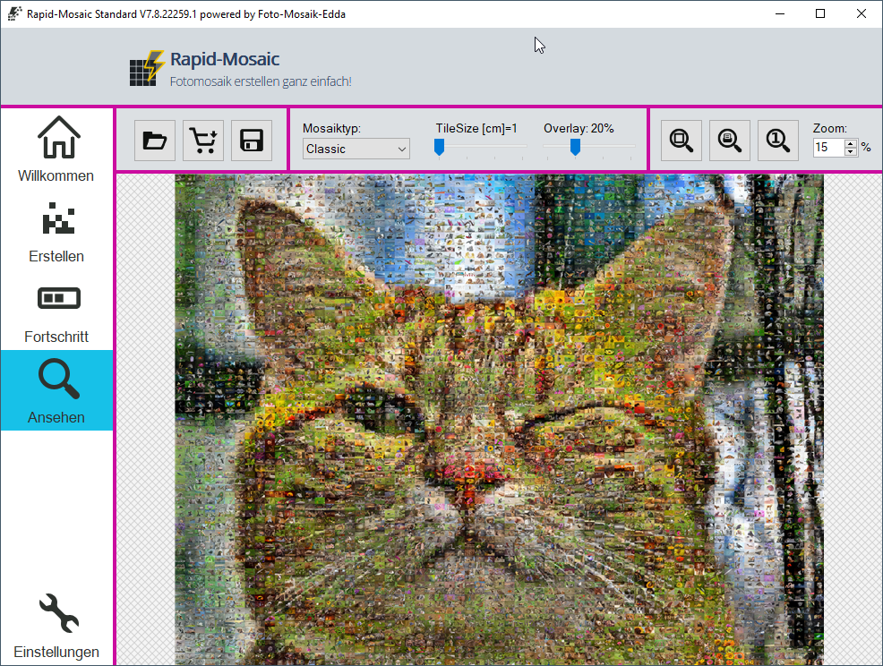Close the Rapid-Mosaic window
Image resolution: width=883 pixels, height=666 pixels.
click(x=862, y=13)
